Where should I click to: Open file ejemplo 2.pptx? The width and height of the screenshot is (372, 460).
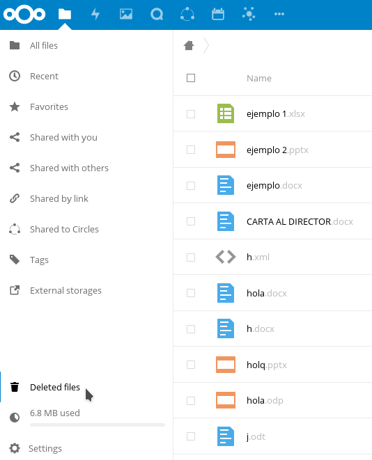[277, 150]
